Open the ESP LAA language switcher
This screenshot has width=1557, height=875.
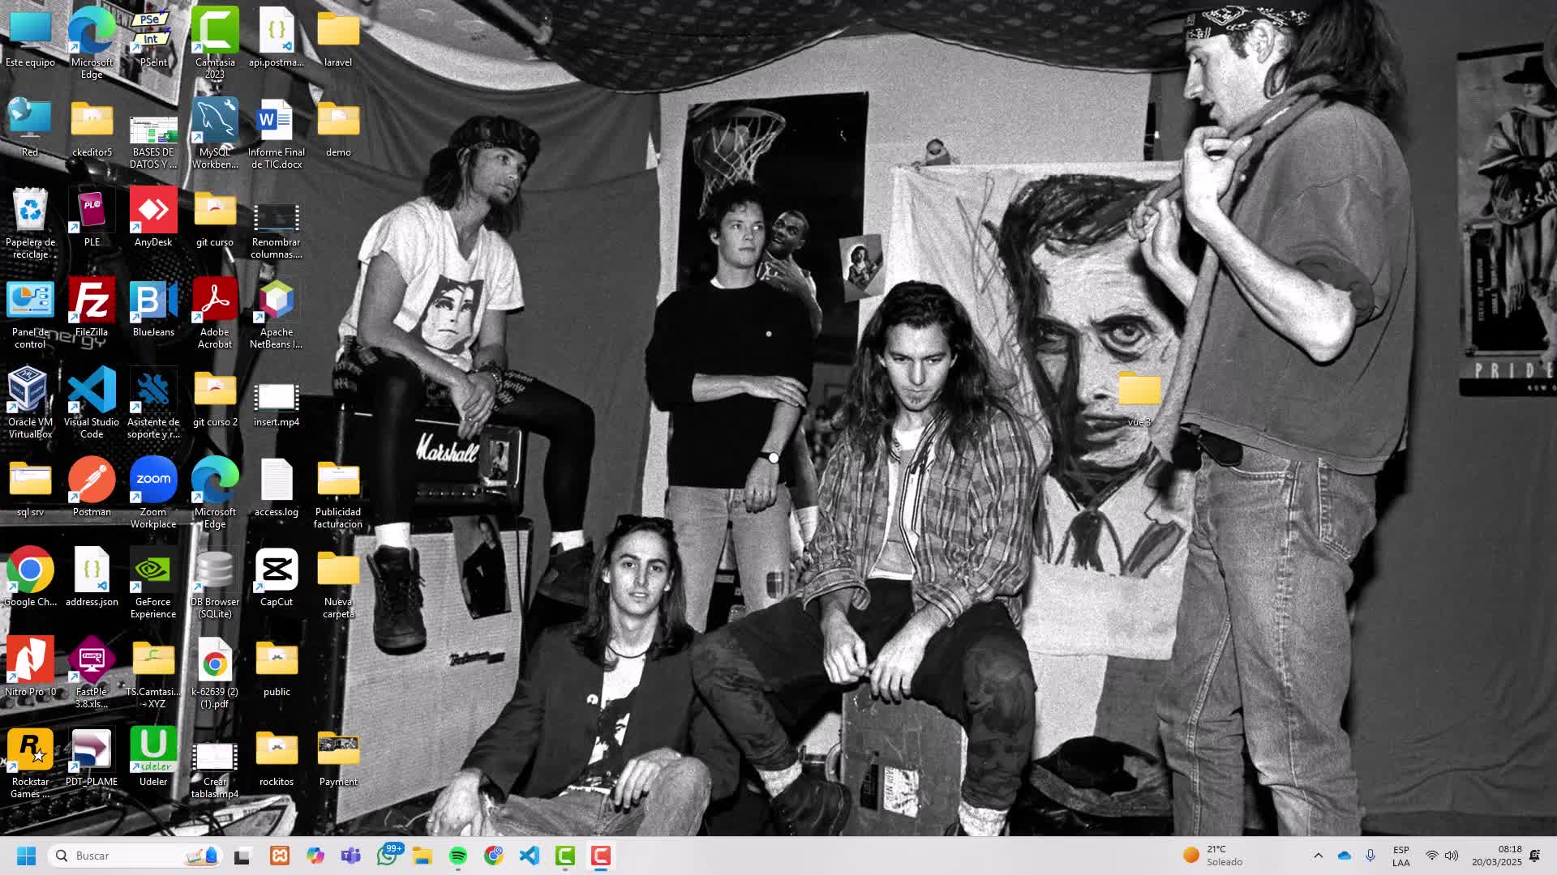tap(1400, 856)
